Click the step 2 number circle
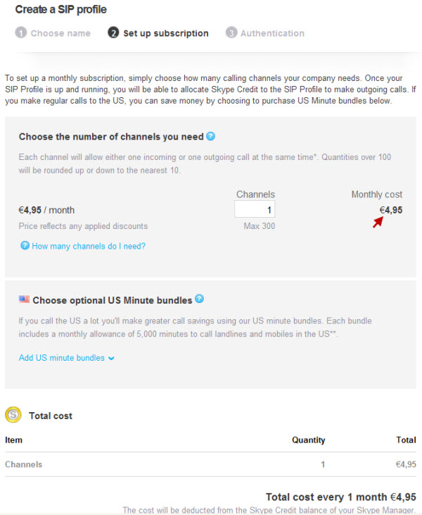The width and height of the screenshot is (422, 515). coord(113,32)
